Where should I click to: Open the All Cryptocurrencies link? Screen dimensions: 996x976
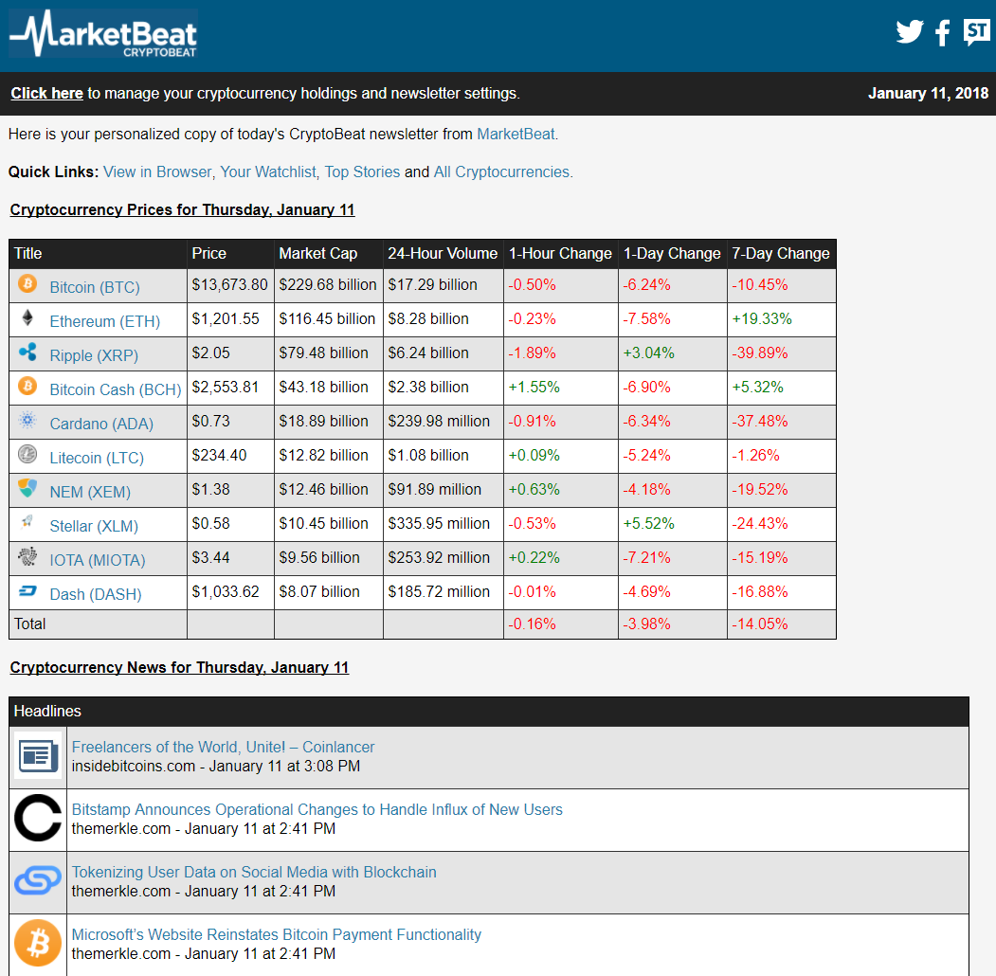pyautogui.click(x=501, y=172)
